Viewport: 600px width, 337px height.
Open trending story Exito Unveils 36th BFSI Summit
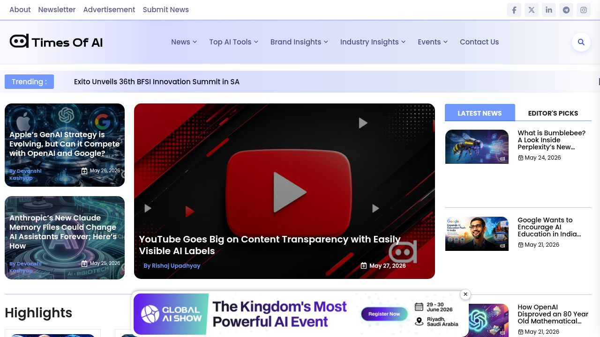pyautogui.click(x=157, y=82)
